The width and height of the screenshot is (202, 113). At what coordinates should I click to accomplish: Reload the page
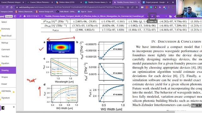tap(7, 7)
